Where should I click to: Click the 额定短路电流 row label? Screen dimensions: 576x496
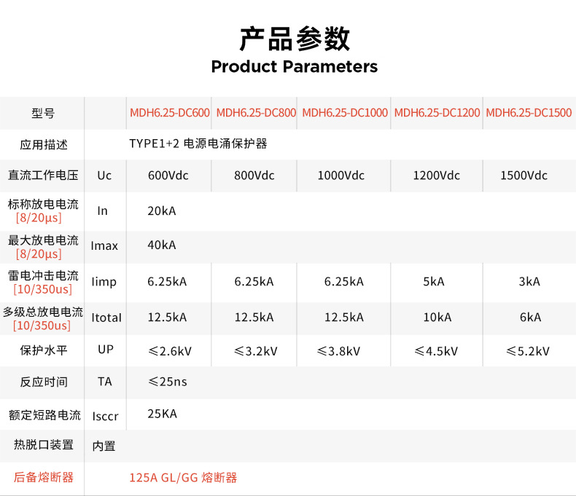[44, 415]
